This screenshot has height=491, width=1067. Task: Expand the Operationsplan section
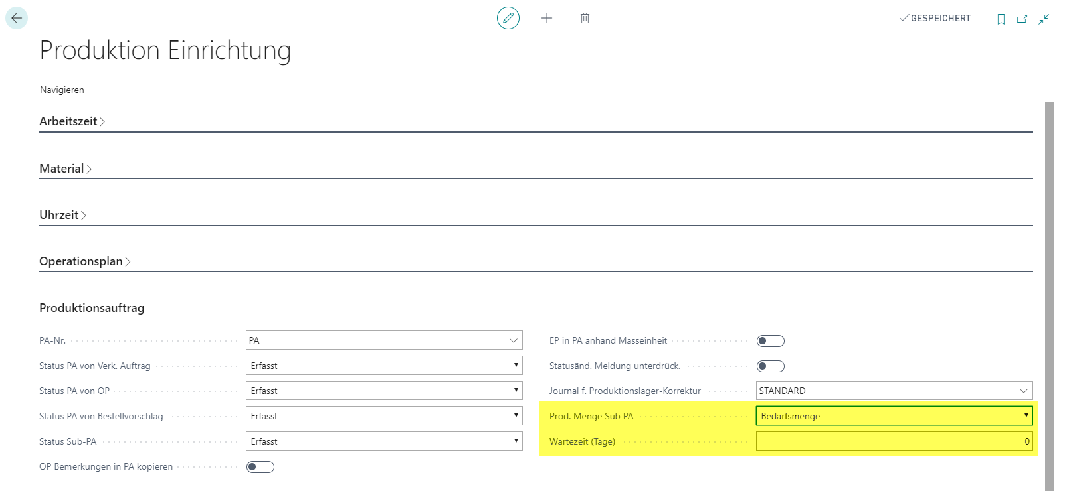pos(84,261)
